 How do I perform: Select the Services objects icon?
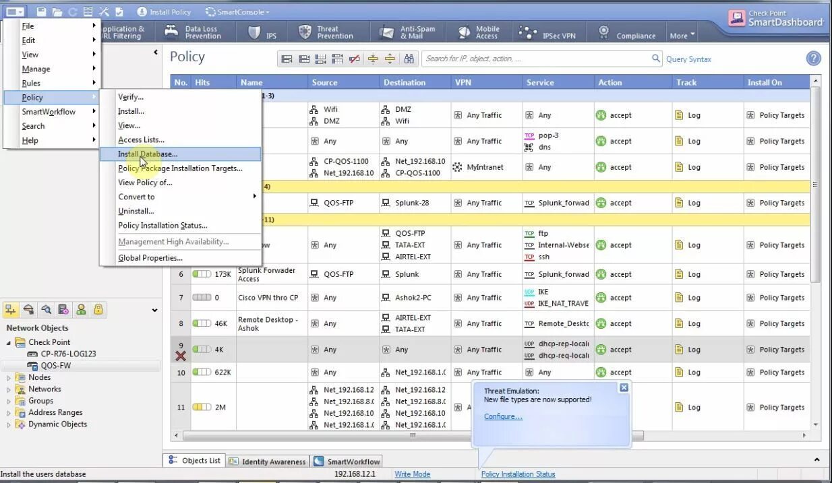pos(28,309)
